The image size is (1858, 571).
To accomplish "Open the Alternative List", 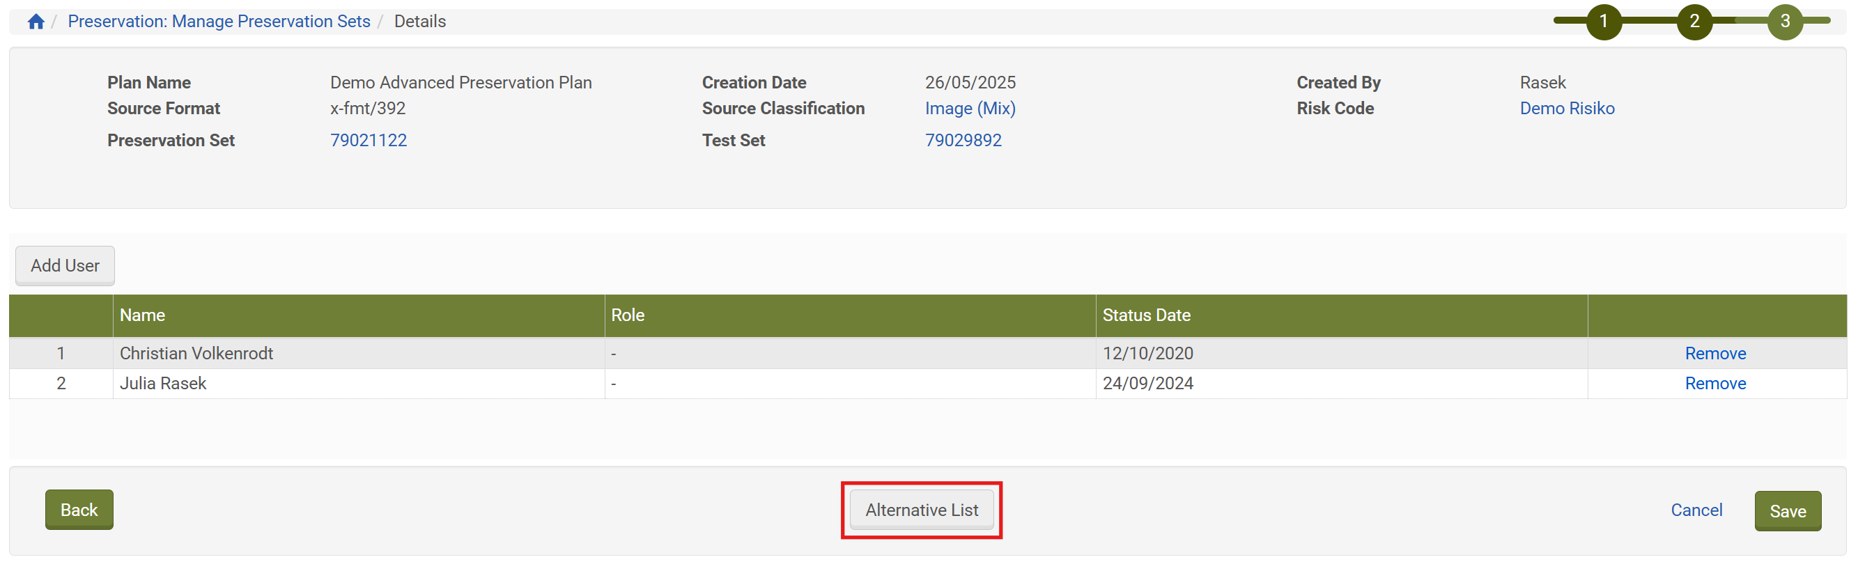I will pyautogui.click(x=921, y=510).
